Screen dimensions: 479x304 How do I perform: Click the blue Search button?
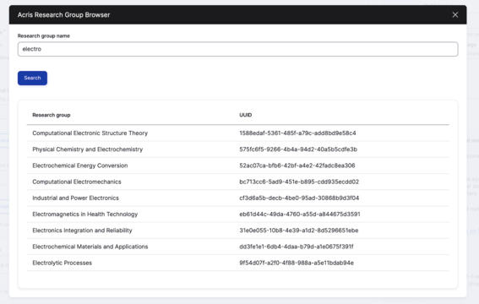pyautogui.click(x=32, y=79)
